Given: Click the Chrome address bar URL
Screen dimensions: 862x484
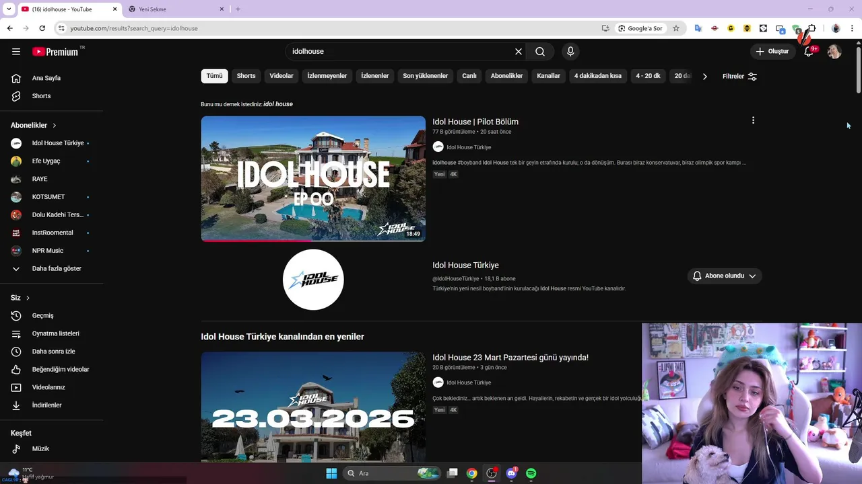Looking at the screenshot, I should [x=134, y=28].
